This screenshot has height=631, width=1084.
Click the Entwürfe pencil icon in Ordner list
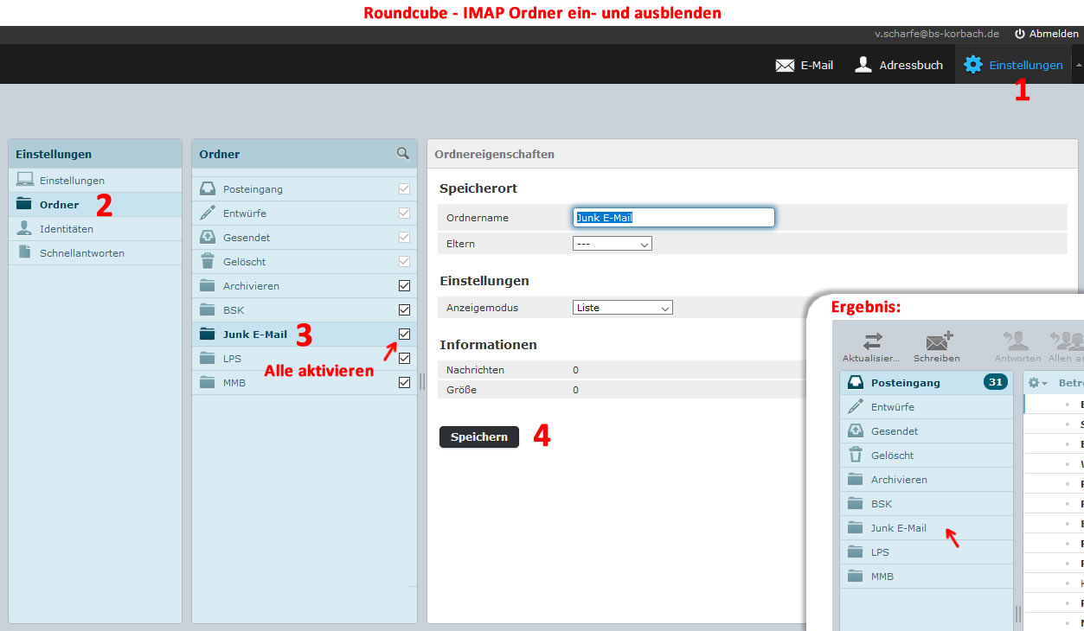coord(208,213)
